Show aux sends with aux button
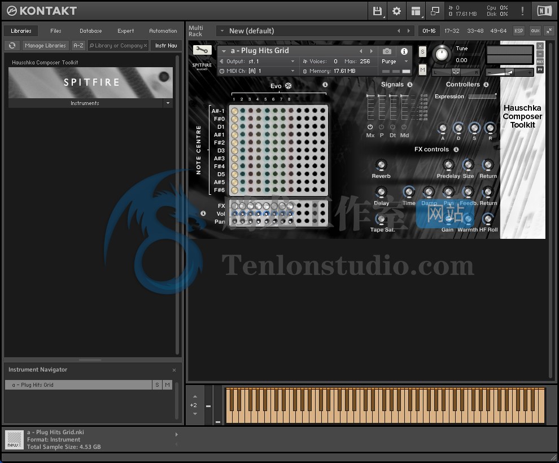Viewport: 559px width, 463px height. (x=535, y=31)
